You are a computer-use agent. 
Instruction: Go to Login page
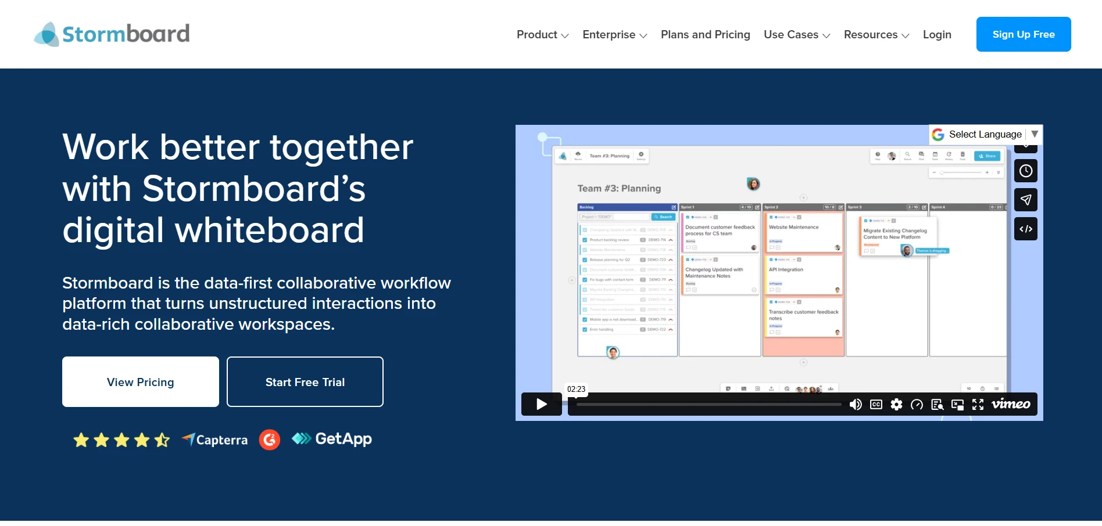click(x=937, y=35)
